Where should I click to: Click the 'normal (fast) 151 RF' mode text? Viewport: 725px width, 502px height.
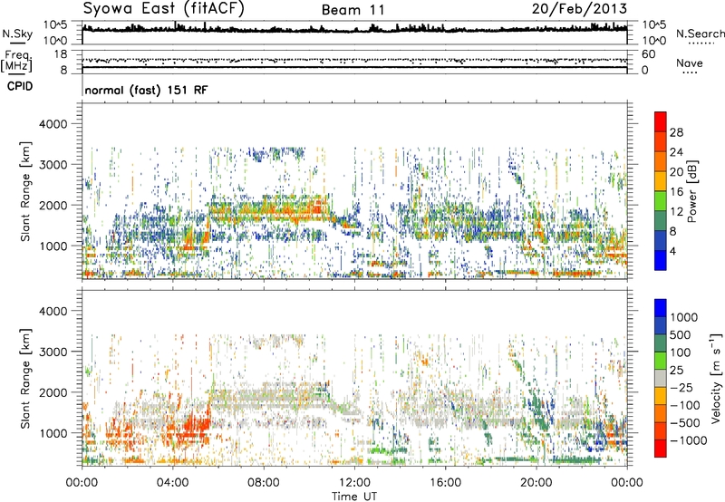(x=146, y=90)
